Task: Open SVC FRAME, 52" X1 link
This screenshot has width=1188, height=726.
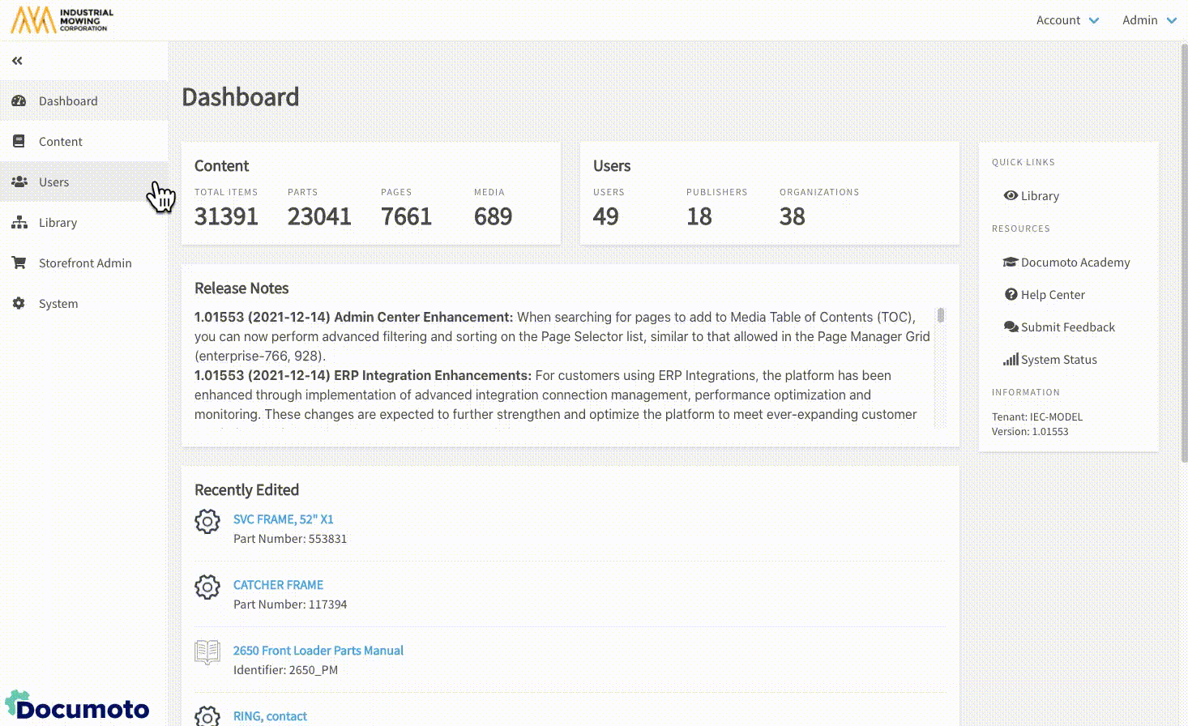Action: coord(283,519)
